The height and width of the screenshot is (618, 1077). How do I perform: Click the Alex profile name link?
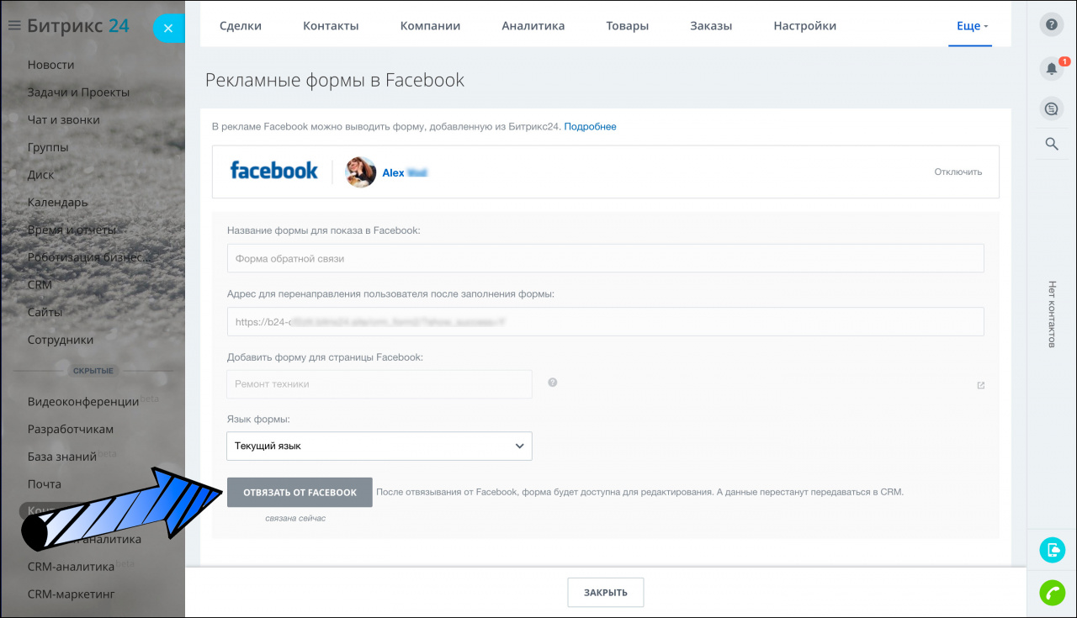point(405,172)
